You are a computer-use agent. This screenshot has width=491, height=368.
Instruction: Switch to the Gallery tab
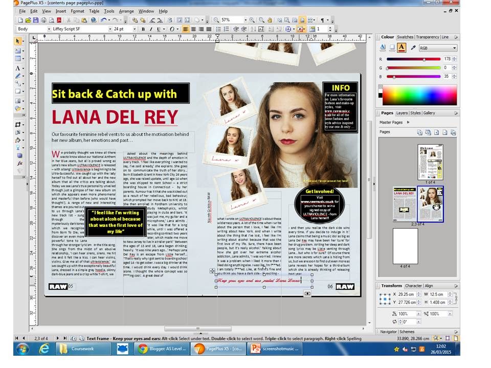[429, 113]
